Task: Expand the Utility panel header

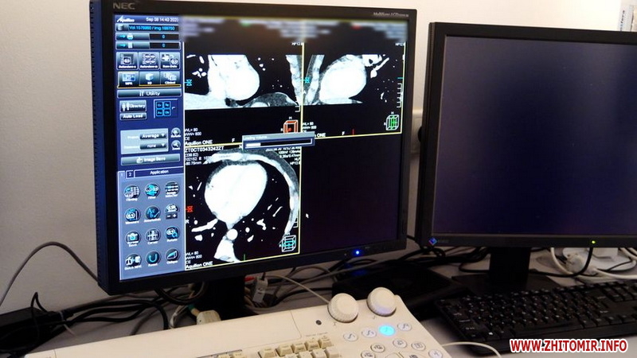Action: (150, 93)
